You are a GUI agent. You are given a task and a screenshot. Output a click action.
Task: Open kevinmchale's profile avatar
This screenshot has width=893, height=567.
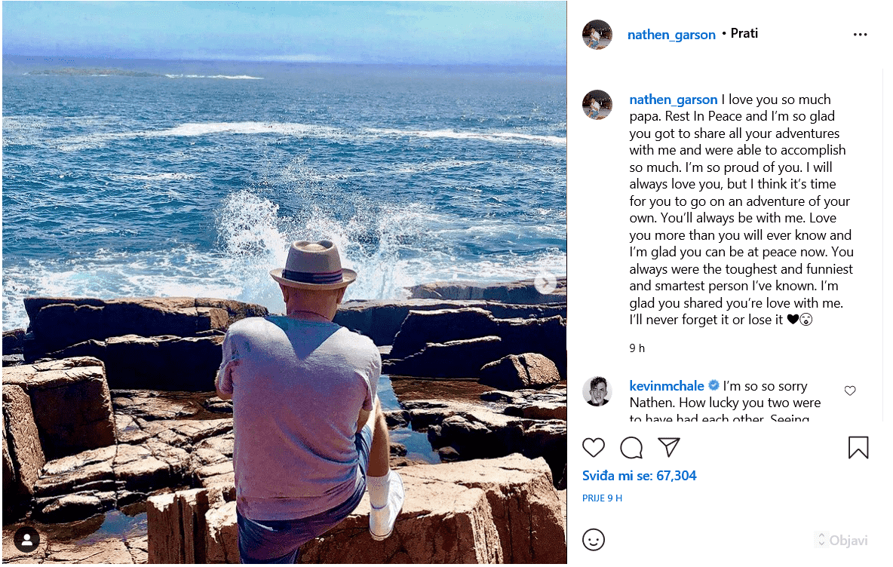click(597, 391)
